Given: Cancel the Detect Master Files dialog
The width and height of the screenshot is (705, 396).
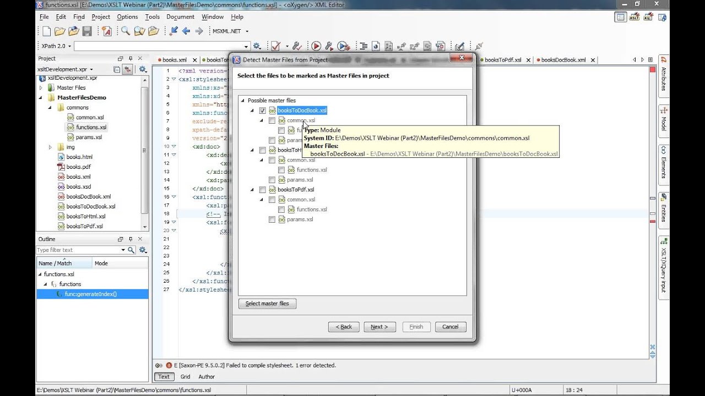Looking at the screenshot, I should [451, 327].
